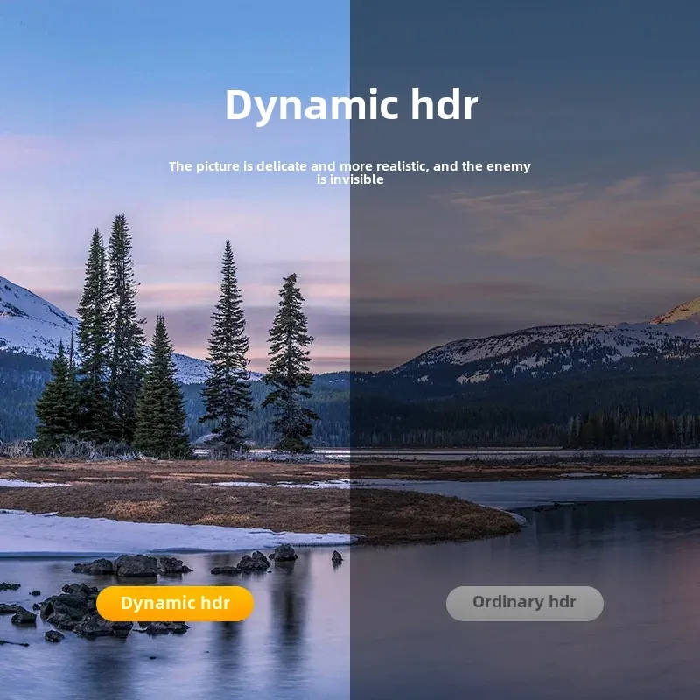This screenshot has width=700, height=700.
Task: Click the gray Ordinary hdr button
Action: pos(524,603)
